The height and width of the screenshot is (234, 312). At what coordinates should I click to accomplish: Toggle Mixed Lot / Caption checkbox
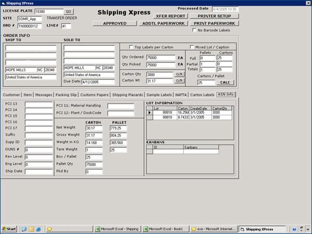pos(191,47)
